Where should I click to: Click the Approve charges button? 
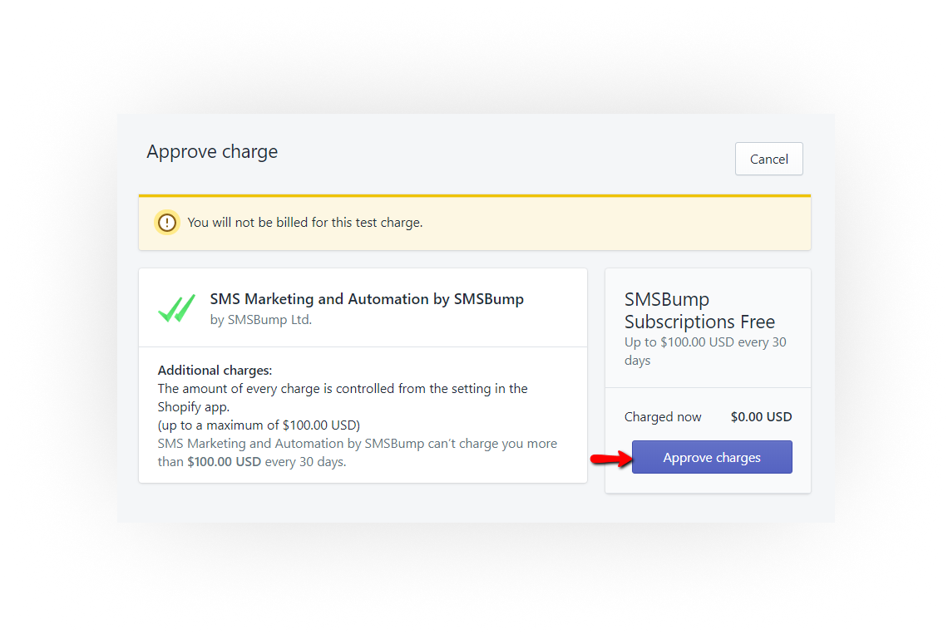click(712, 457)
